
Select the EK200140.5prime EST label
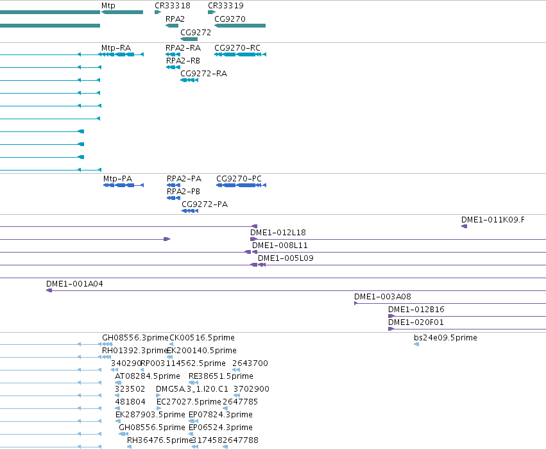coord(202,351)
